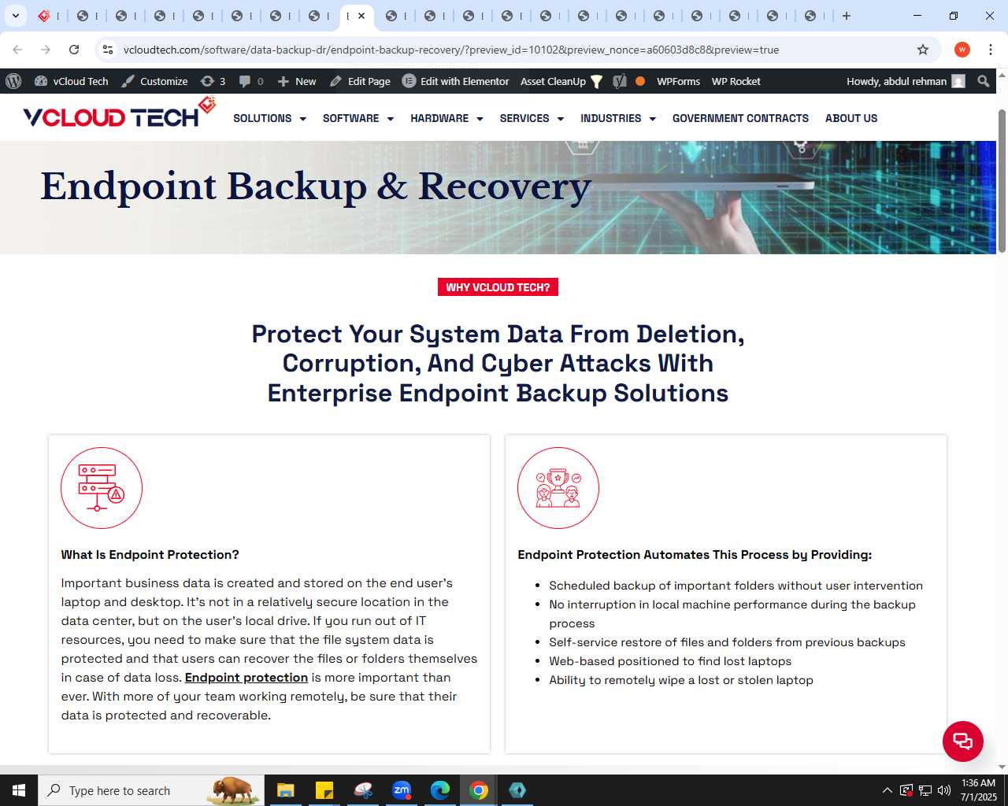Click the red trophy team icon
Viewport: 1008px width, 806px height.
click(x=558, y=488)
